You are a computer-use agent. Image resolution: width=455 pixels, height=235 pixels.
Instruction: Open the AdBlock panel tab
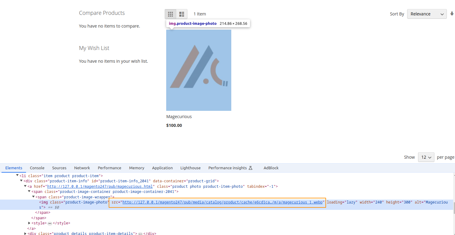click(x=271, y=168)
